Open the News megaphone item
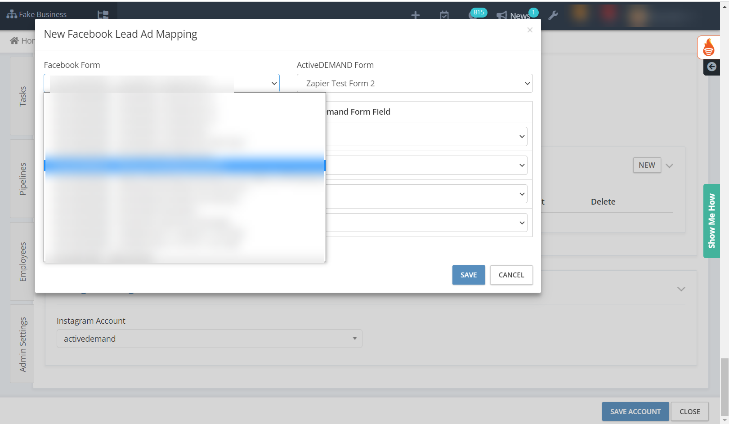The width and height of the screenshot is (729, 424). point(516,15)
